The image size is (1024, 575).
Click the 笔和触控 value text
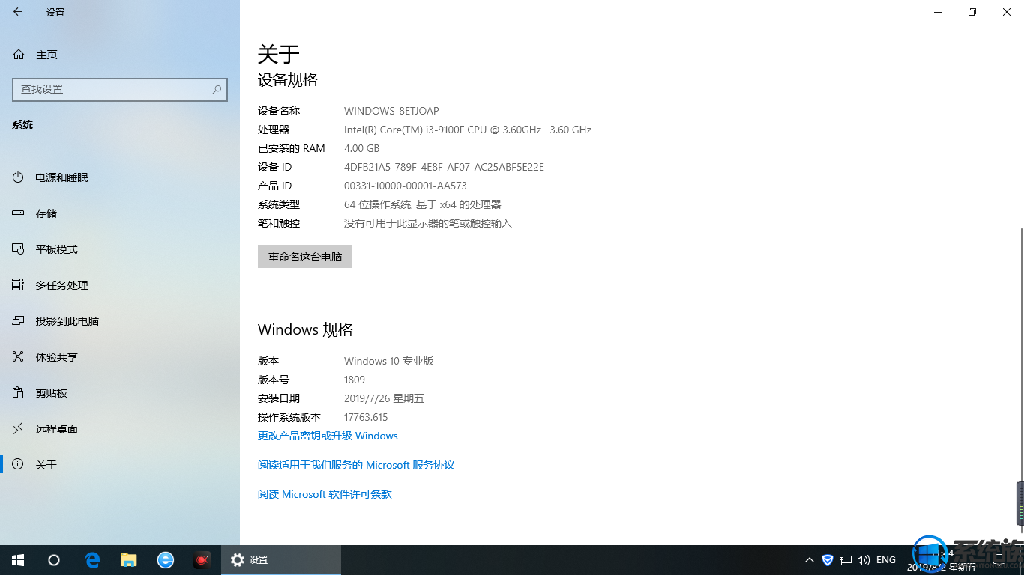(428, 223)
